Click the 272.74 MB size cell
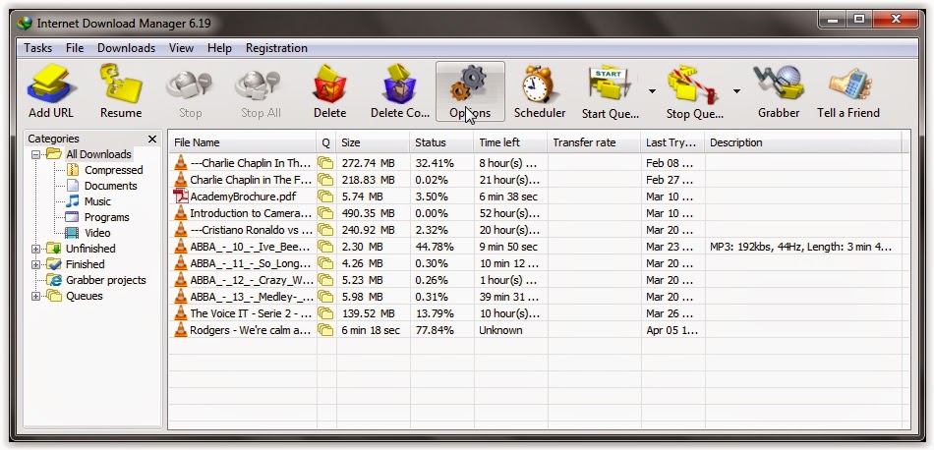934x450 pixels. point(368,163)
